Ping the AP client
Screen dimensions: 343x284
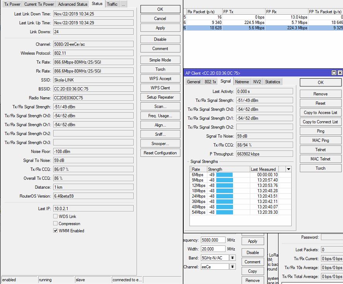tap(321, 131)
